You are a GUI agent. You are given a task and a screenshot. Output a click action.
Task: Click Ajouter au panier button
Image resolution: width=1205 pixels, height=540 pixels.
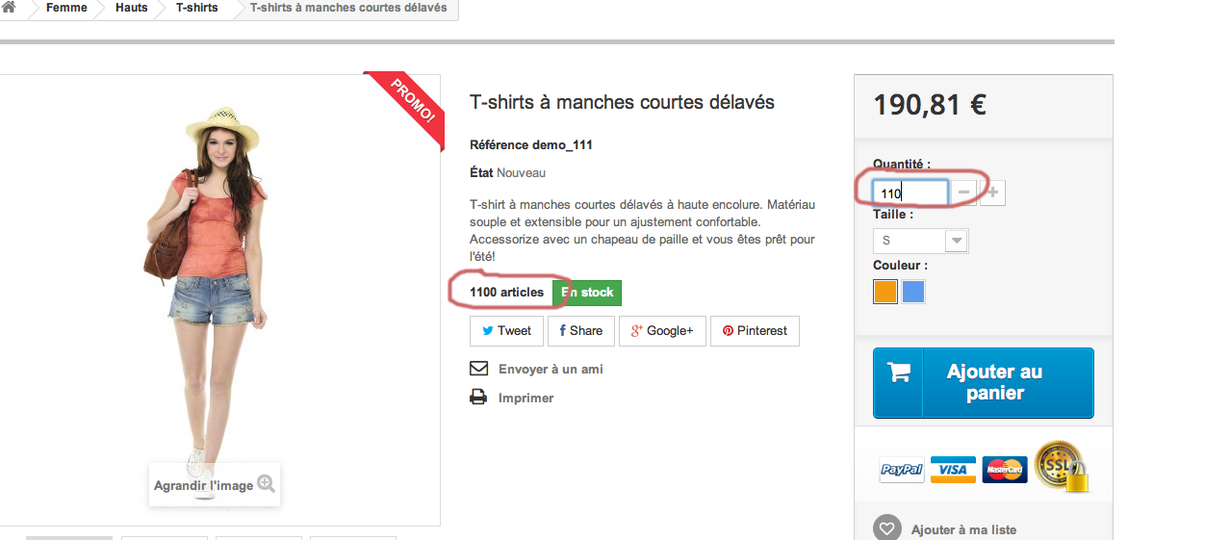click(984, 383)
